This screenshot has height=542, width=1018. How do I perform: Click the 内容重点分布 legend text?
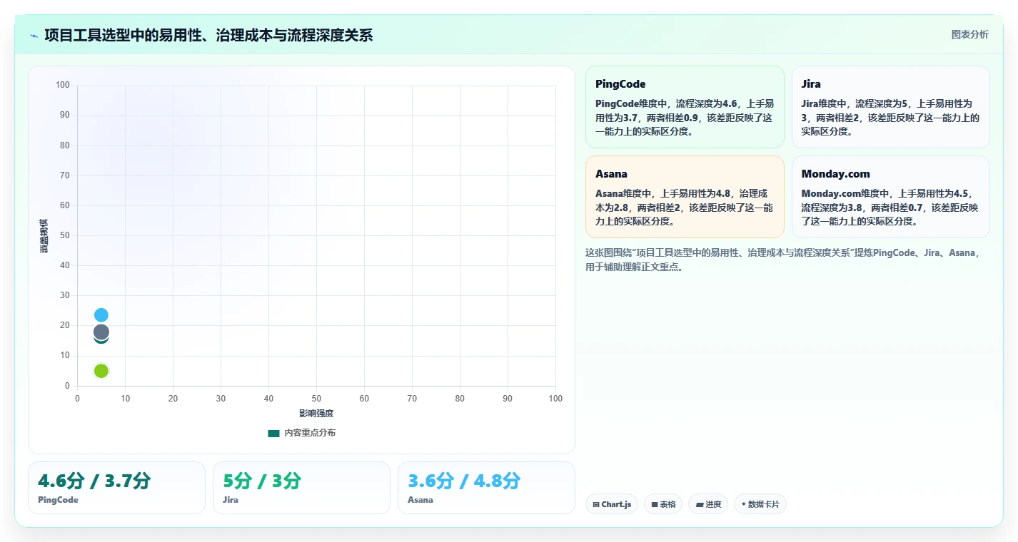pyautogui.click(x=310, y=433)
